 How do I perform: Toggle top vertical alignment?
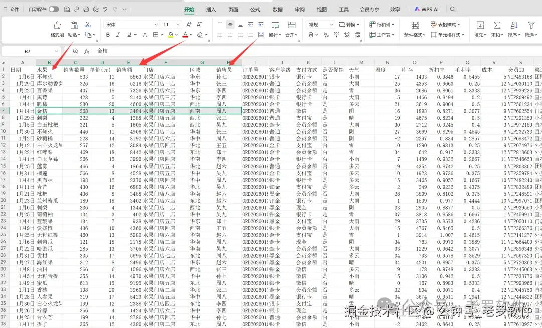point(220,24)
